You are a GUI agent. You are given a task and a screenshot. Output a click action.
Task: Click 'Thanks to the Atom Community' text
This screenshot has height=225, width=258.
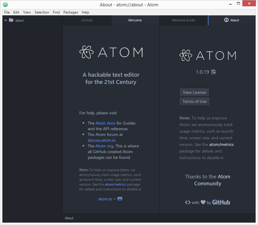click(x=208, y=180)
